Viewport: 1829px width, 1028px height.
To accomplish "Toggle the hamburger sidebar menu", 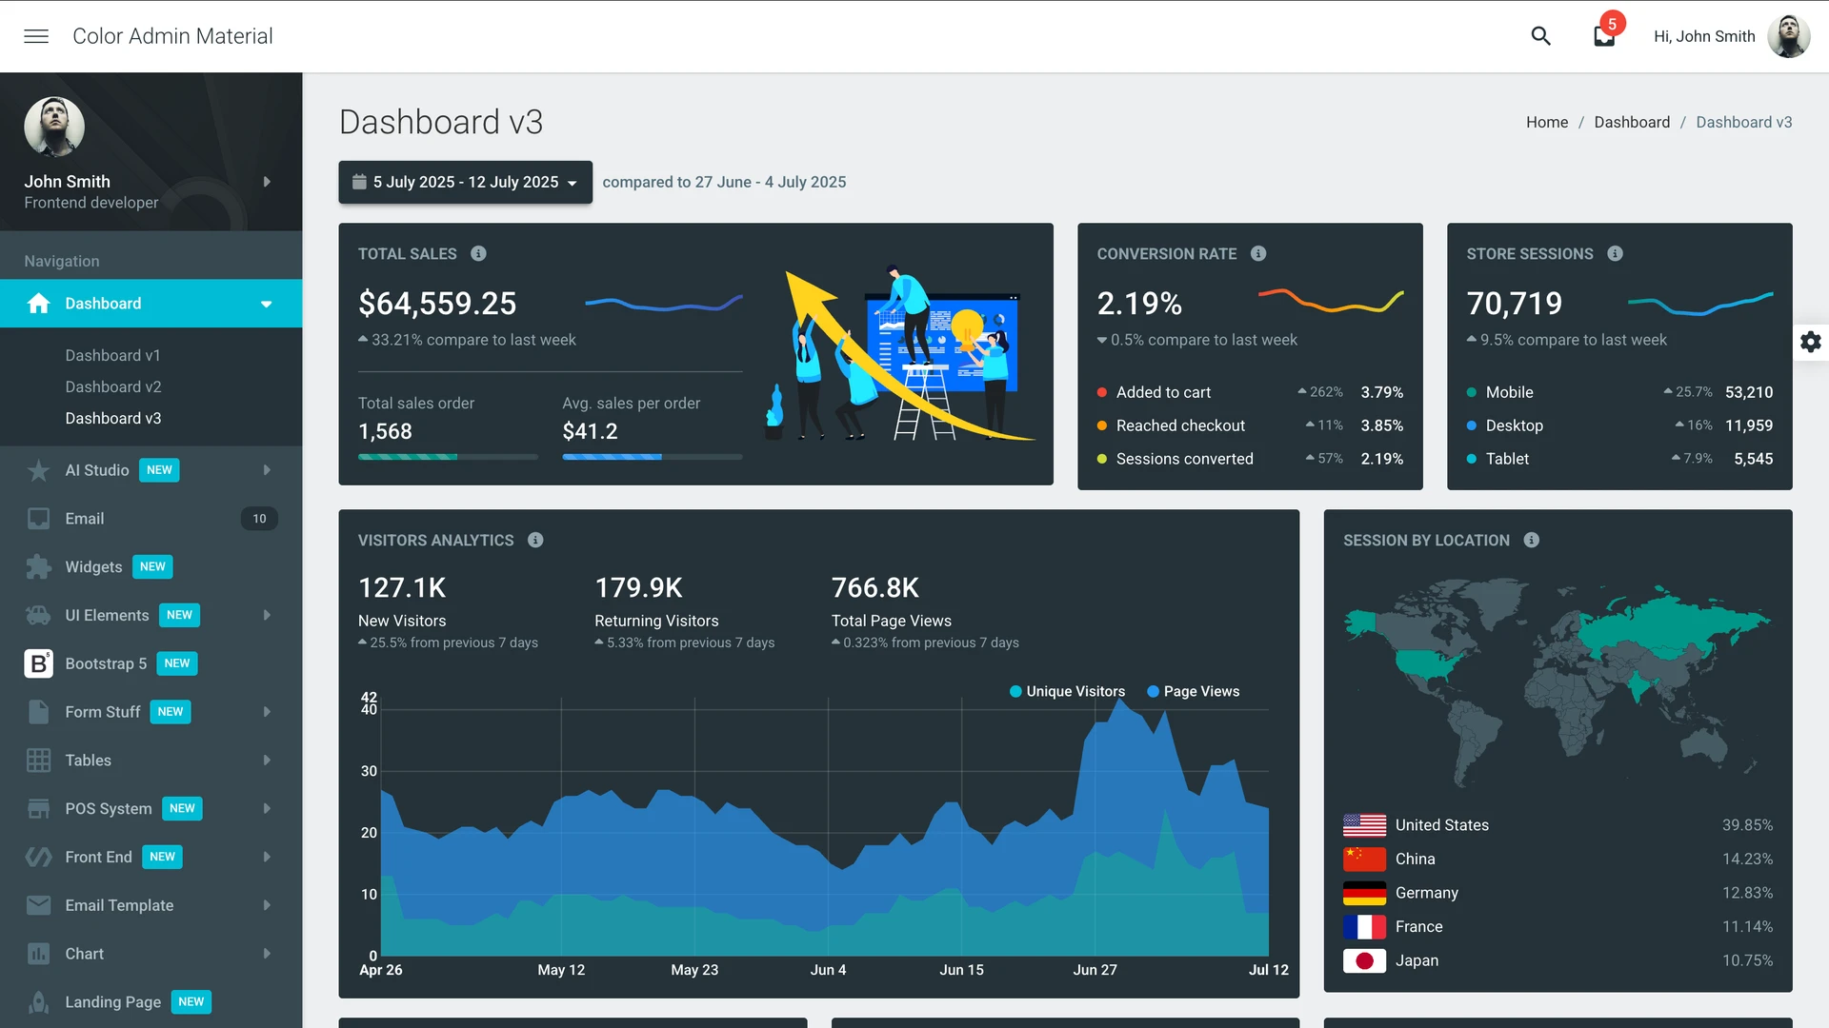I will pos(36,36).
